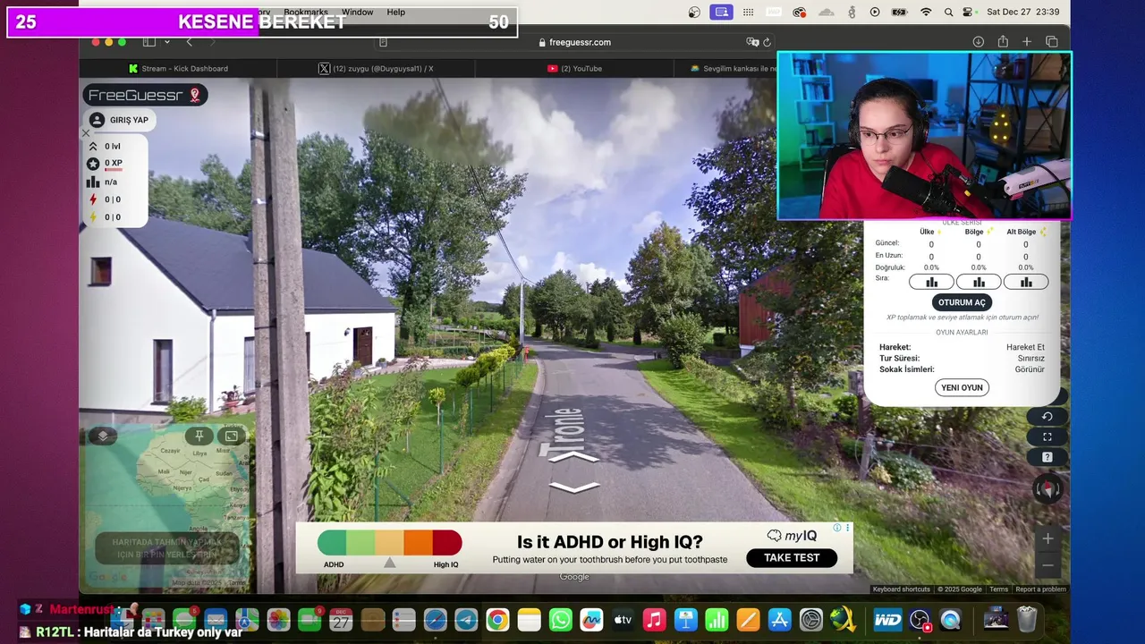Click the street view compass

click(x=1047, y=488)
